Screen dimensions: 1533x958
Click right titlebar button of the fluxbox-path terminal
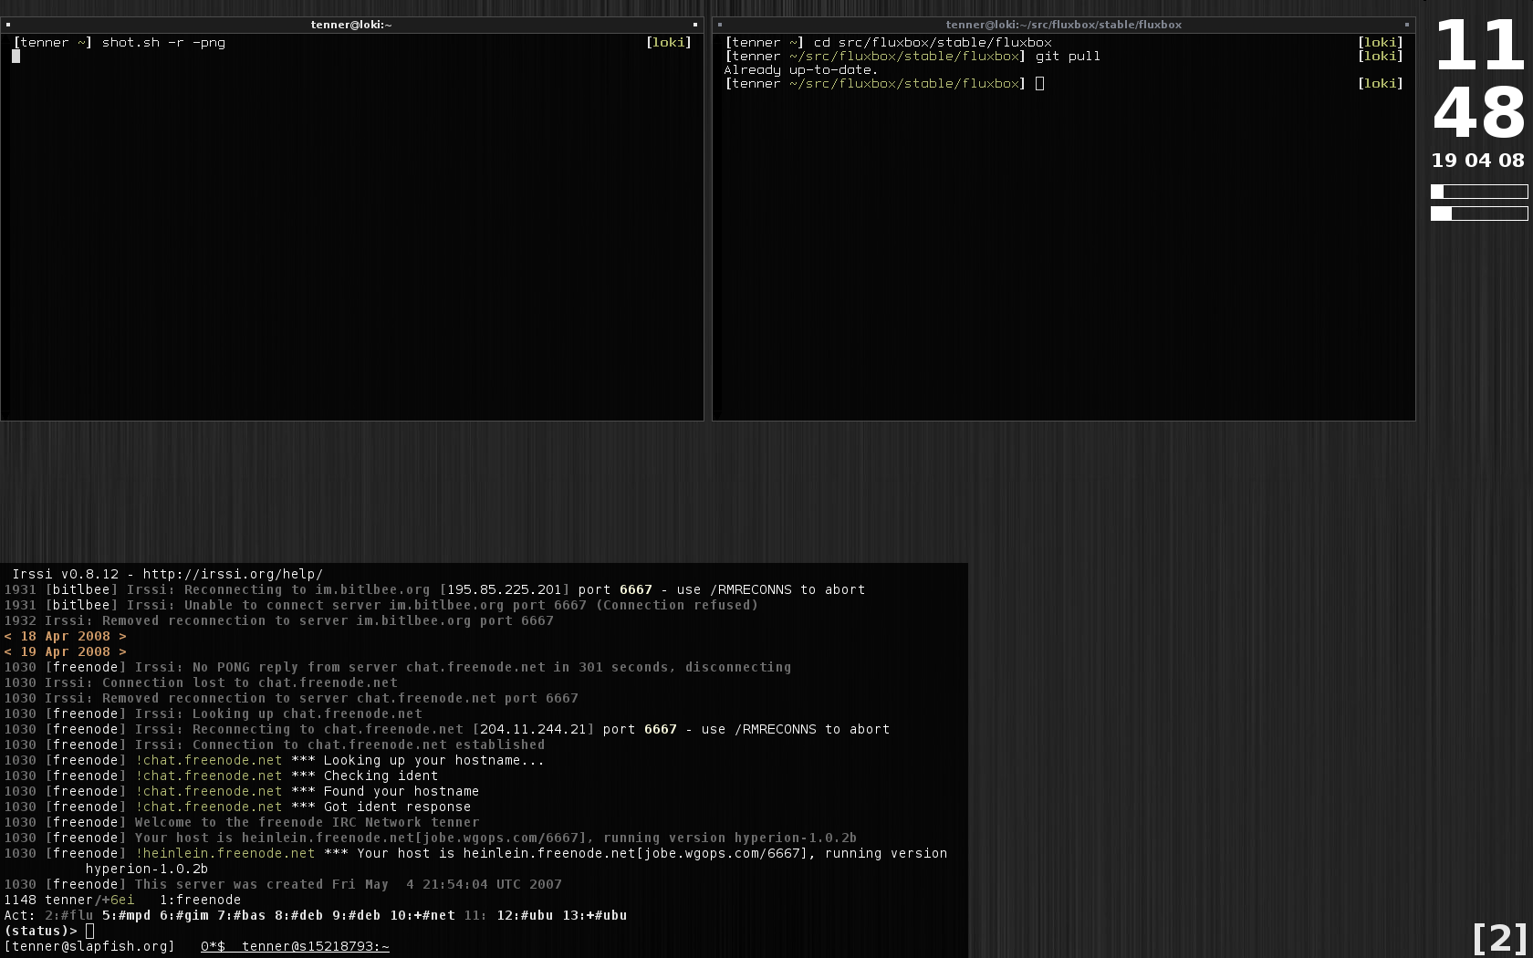(x=1407, y=25)
